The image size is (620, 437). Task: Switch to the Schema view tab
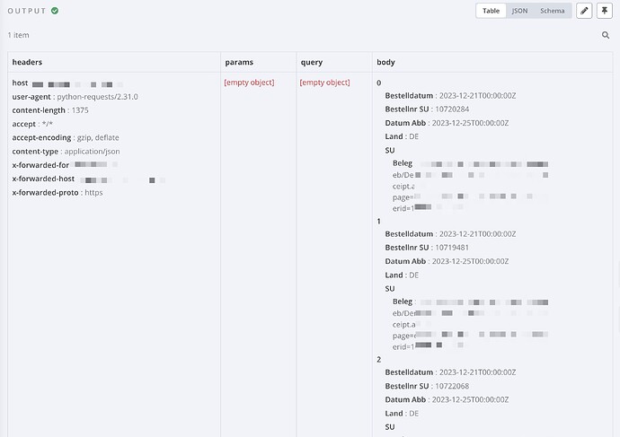[552, 11]
